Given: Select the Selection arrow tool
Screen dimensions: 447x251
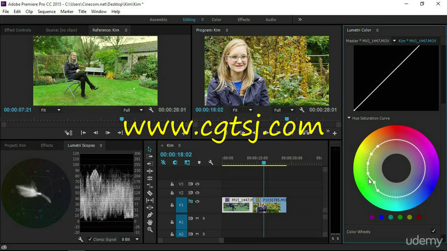Looking at the screenshot, I should (x=150, y=149).
